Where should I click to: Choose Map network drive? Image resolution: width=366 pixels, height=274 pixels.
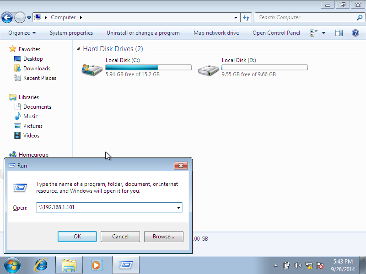click(x=216, y=33)
